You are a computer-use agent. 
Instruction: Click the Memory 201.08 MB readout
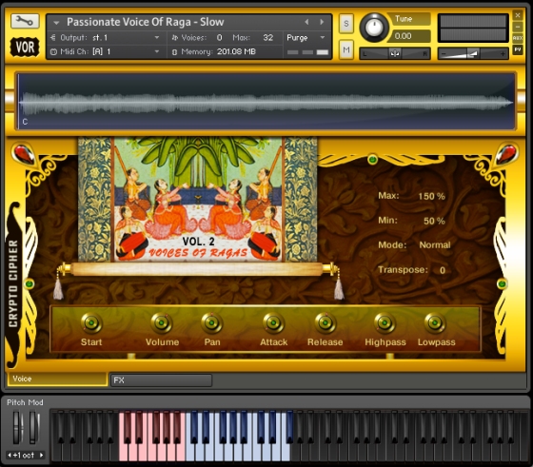[x=236, y=51]
